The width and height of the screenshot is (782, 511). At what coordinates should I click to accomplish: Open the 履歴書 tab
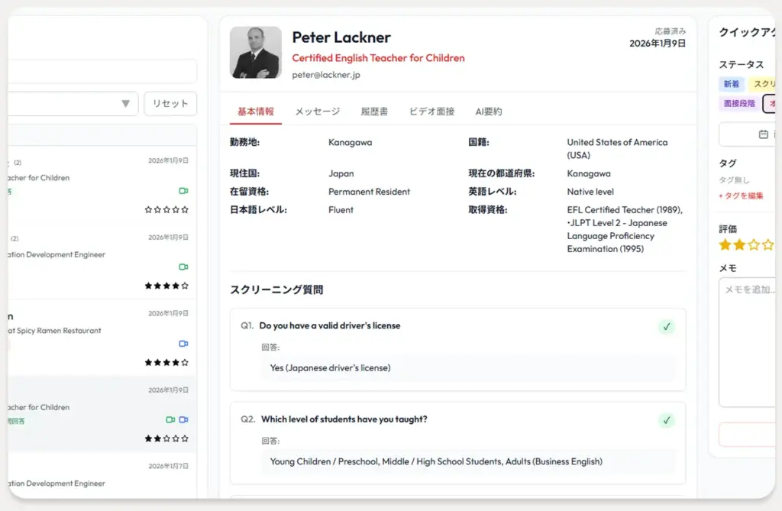tap(374, 112)
